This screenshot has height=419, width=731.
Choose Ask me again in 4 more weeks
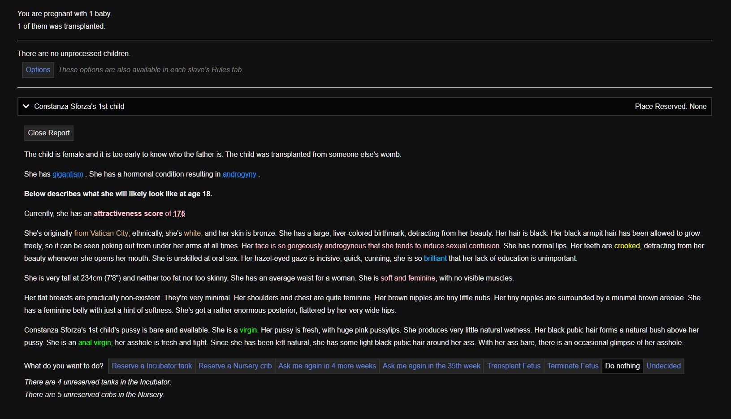pyautogui.click(x=327, y=366)
